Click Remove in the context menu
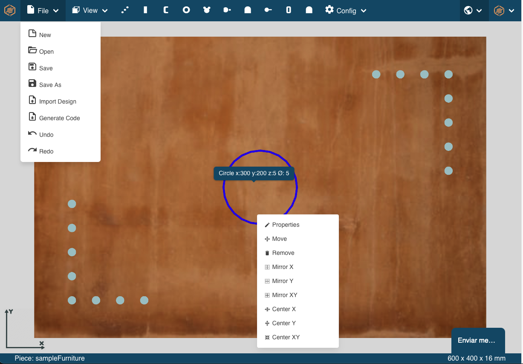 283,253
